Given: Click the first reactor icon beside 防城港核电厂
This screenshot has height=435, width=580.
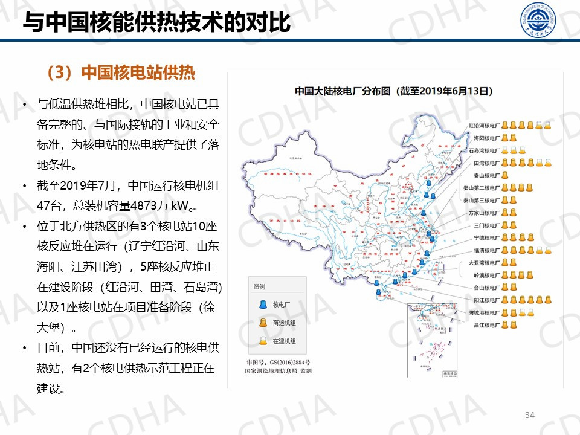Looking at the screenshot, I should click(504, 312).
